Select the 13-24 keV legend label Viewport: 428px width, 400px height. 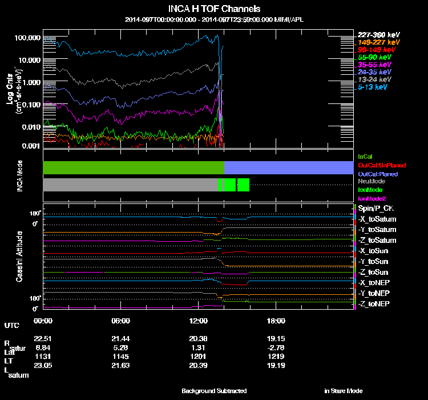(x=374, y=79)
